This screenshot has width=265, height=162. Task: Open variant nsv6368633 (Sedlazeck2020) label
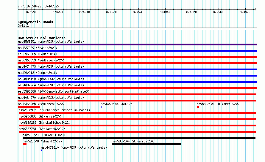(41, 60)
